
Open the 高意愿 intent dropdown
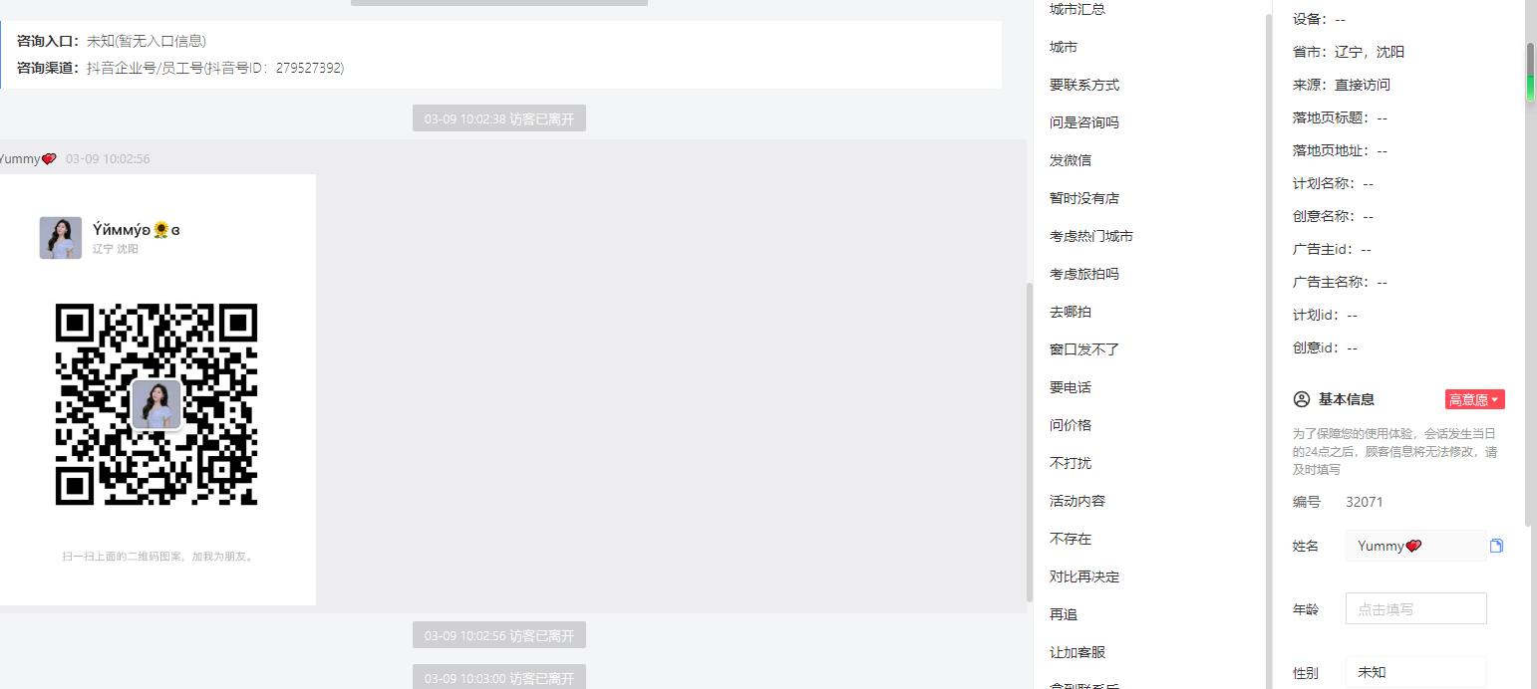click(1474, 399)
